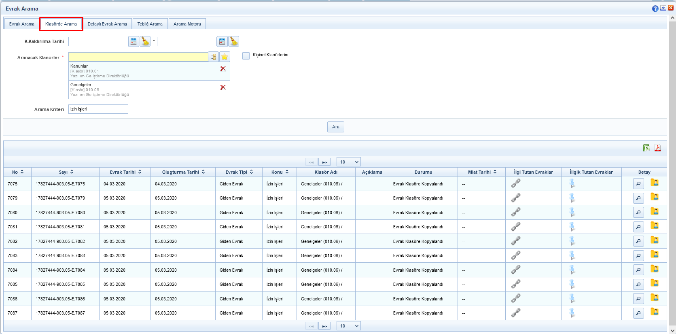Export results to Excel
676x334 pixels.
pos(646,148)
